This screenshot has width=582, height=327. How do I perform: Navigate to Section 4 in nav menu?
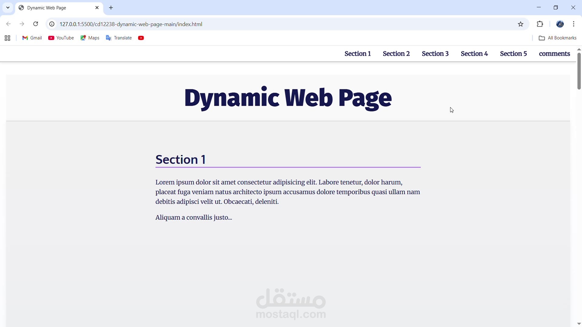click(474, 54)
